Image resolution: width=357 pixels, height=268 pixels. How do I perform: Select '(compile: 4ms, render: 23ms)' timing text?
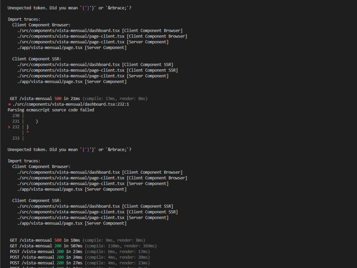[117, 263]
